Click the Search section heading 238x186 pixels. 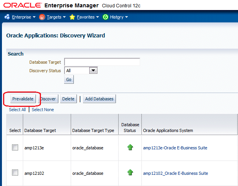(15, 54)
